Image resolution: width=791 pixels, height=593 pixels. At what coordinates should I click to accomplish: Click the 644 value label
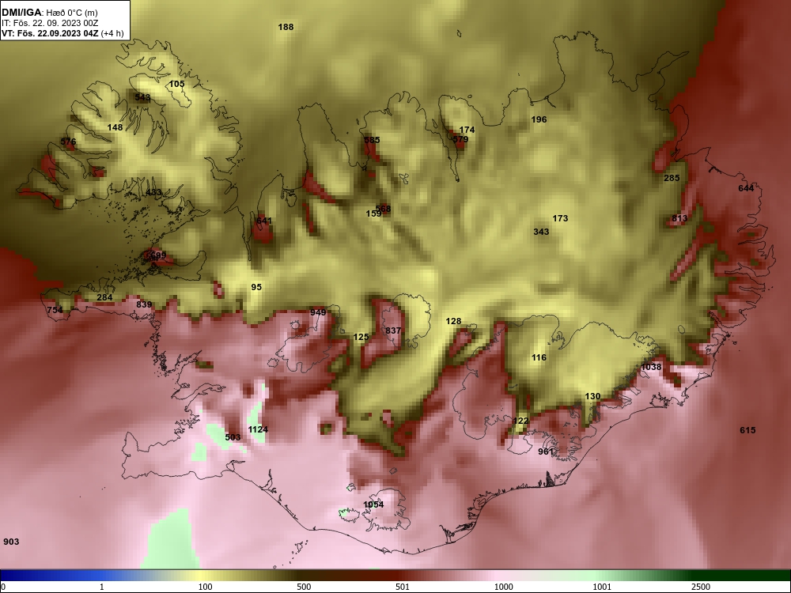tap(746, 189)
